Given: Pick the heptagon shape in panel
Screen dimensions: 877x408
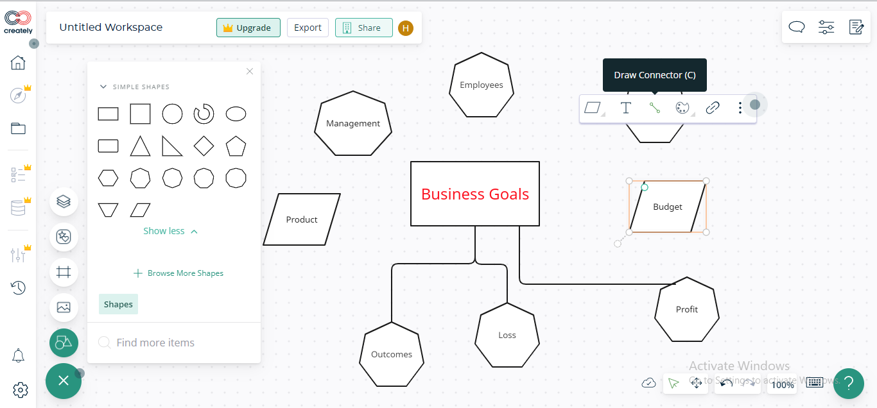Looking at the screenshot, I should tap(140, 178).
